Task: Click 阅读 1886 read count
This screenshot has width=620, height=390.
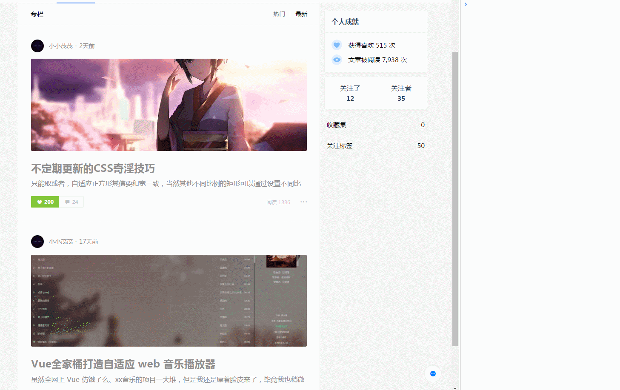Action: click(278, 202)
